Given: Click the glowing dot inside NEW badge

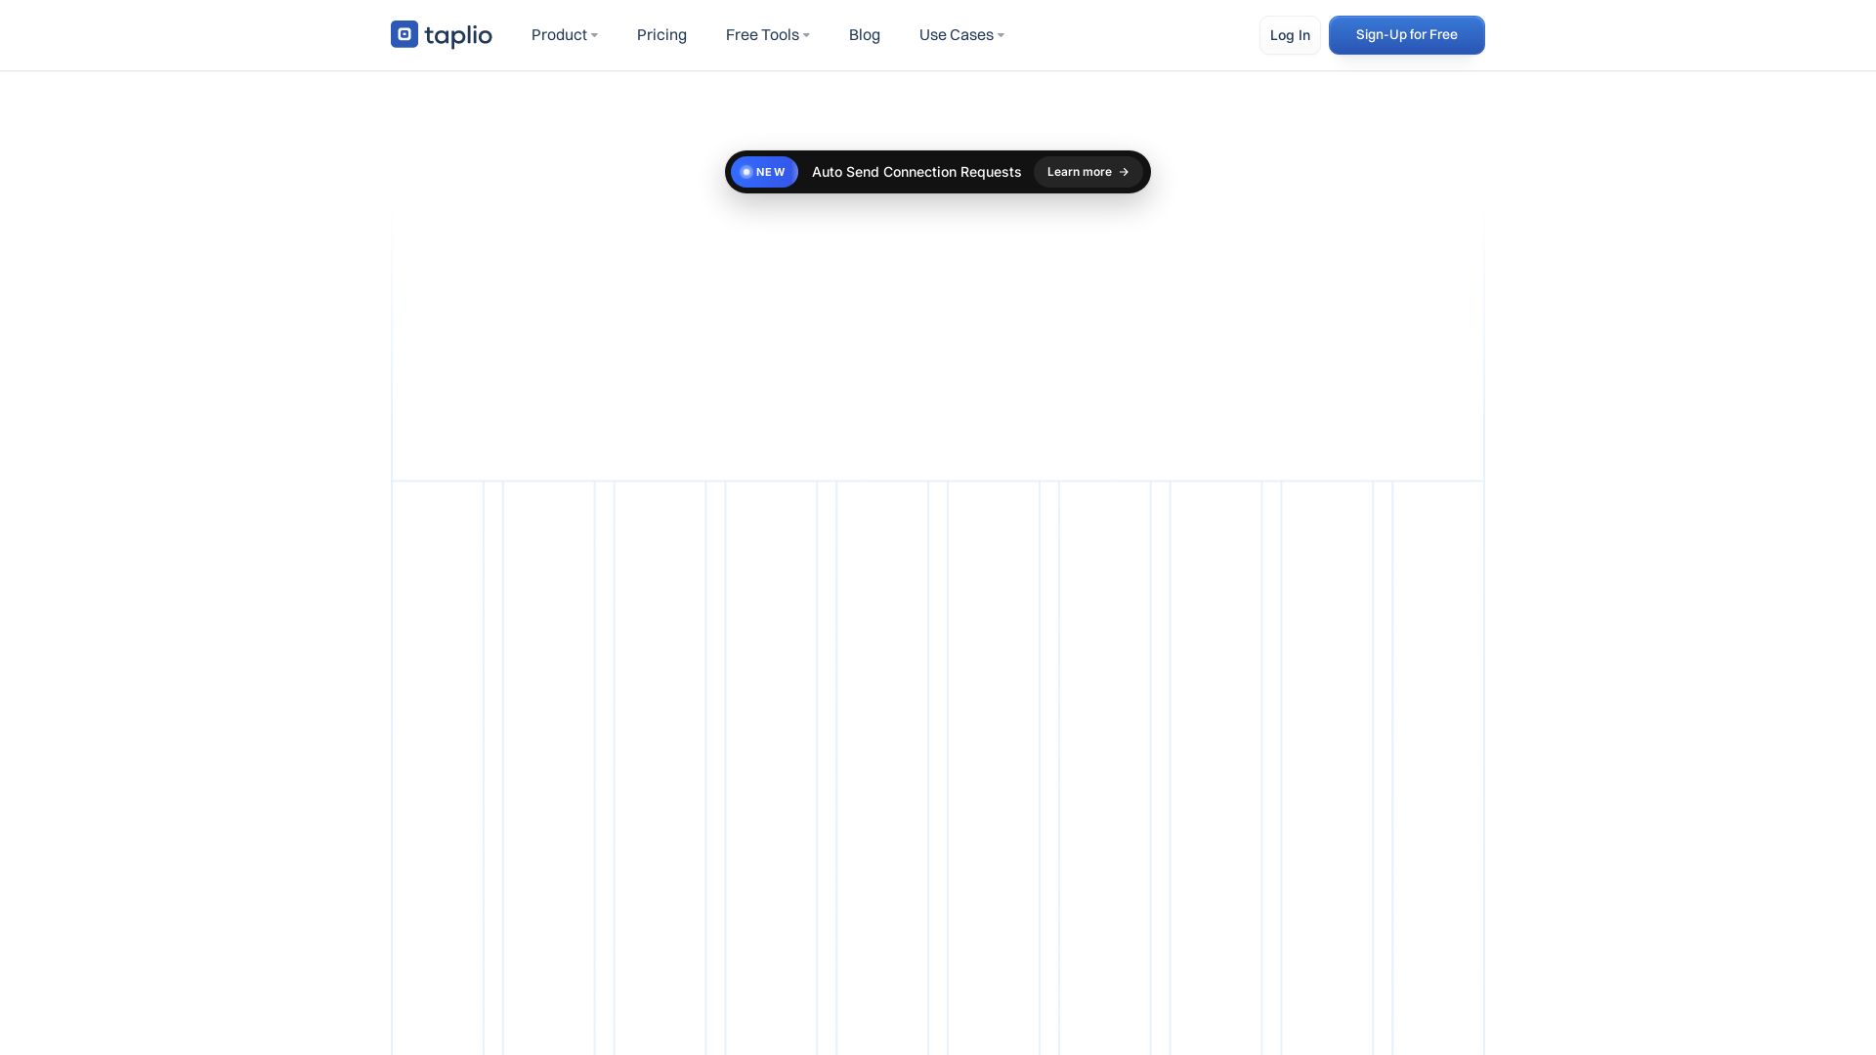Looking at the screenshot, I should [x=746, y=172].
